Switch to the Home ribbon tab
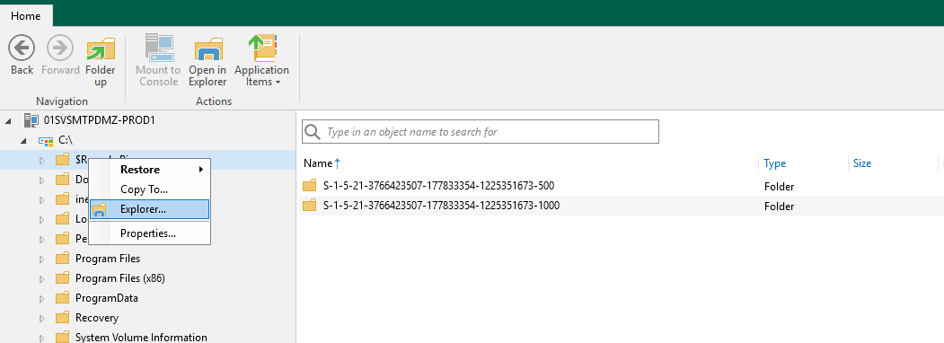 click(x=26, y=15)
